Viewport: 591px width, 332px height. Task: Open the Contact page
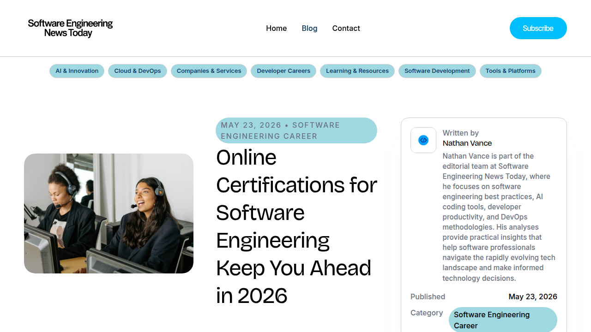[x=346, y=28]
